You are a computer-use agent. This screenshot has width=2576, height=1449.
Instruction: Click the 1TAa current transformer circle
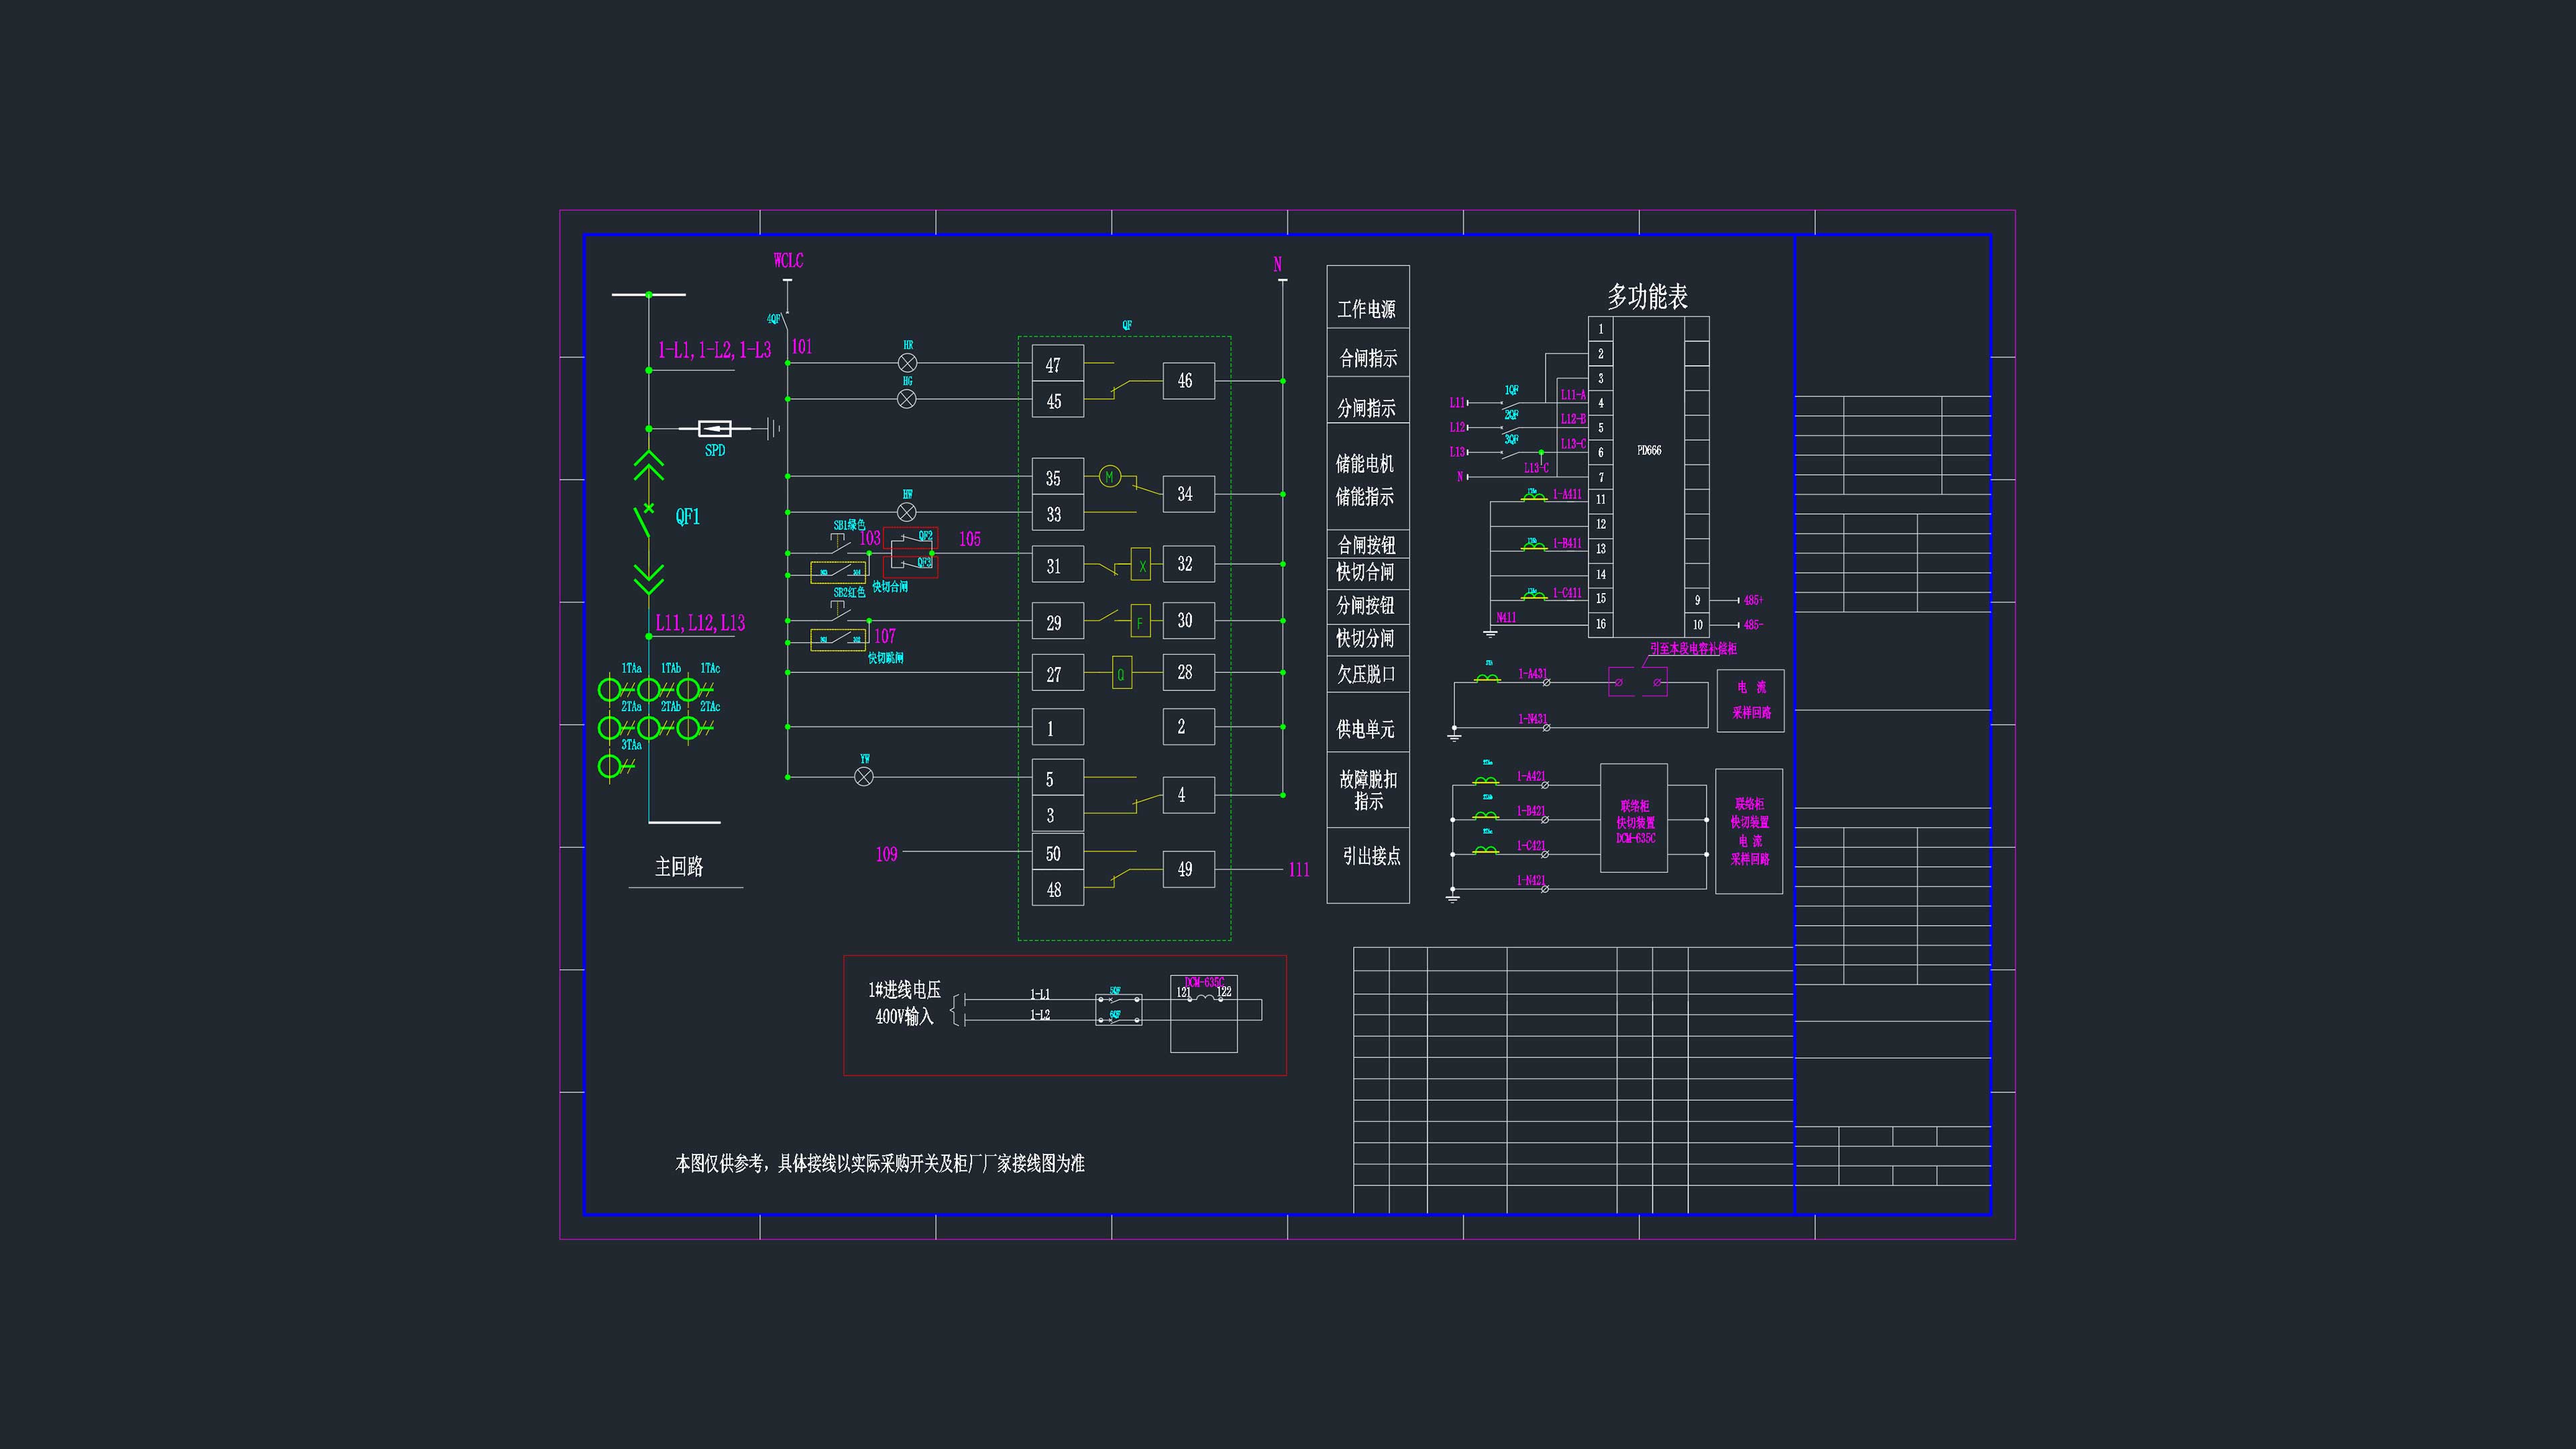609,690
